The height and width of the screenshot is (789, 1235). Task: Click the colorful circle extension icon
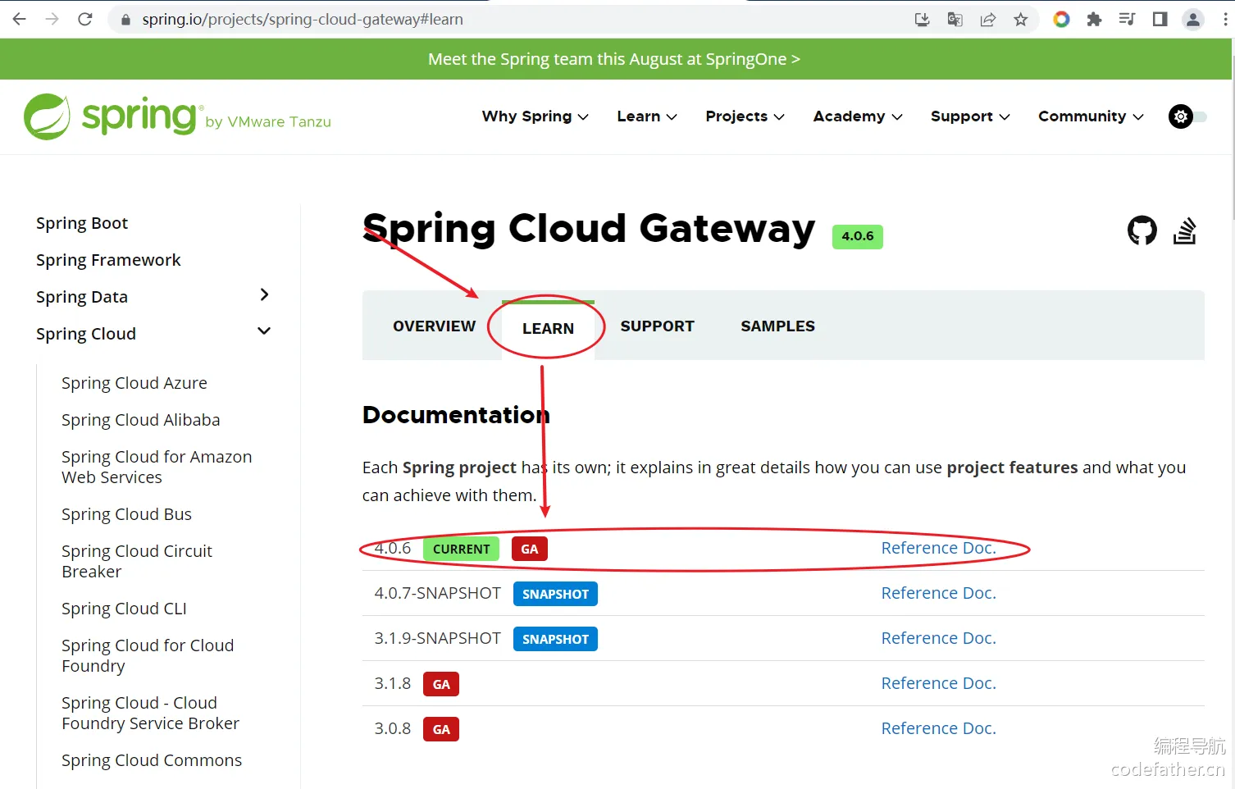1061,19
